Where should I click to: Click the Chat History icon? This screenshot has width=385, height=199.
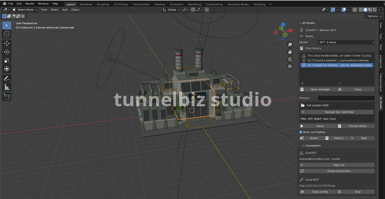pyautogui.click(x=302, y=48)
